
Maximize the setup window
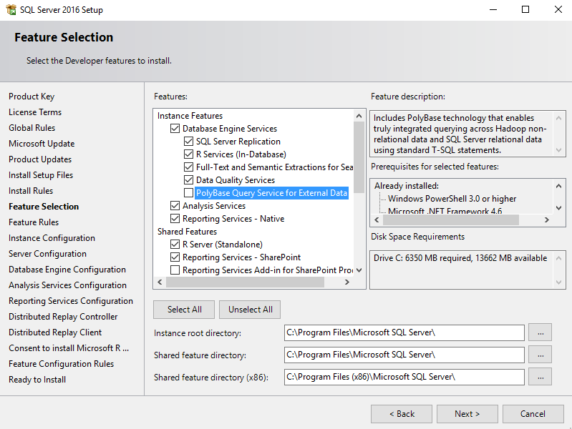[x=525, y=9]
